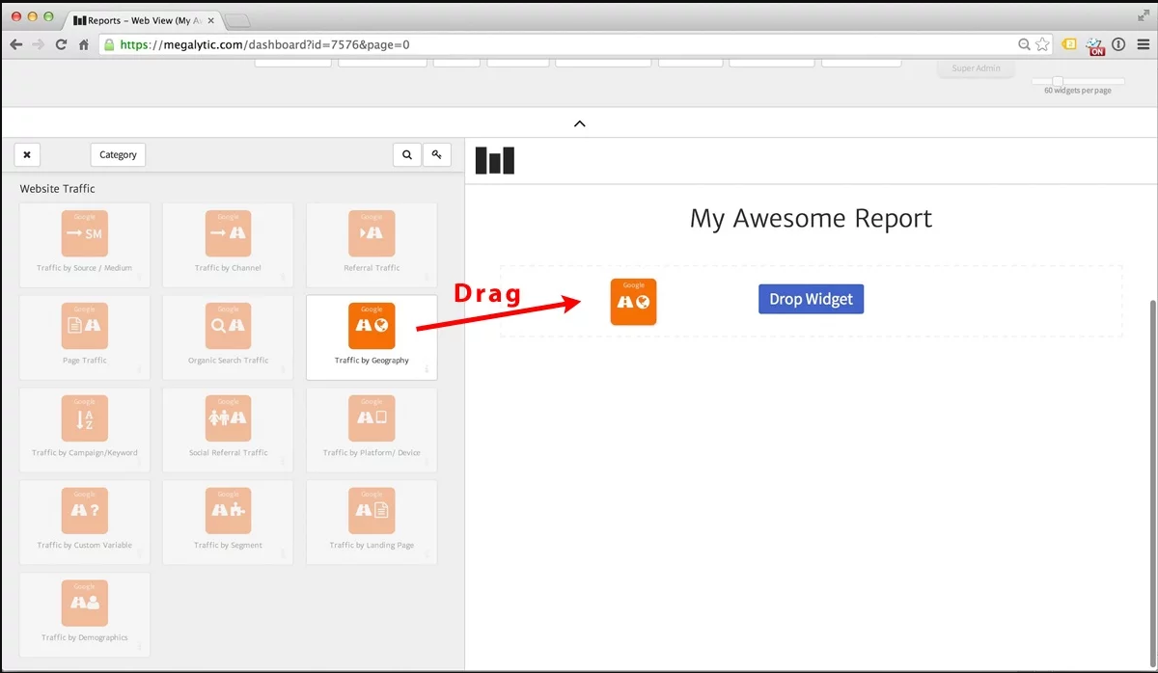This screenshot has height=673, width=1158.
Task: Choose the Referral Traffic widget
Action: point(372,245)
